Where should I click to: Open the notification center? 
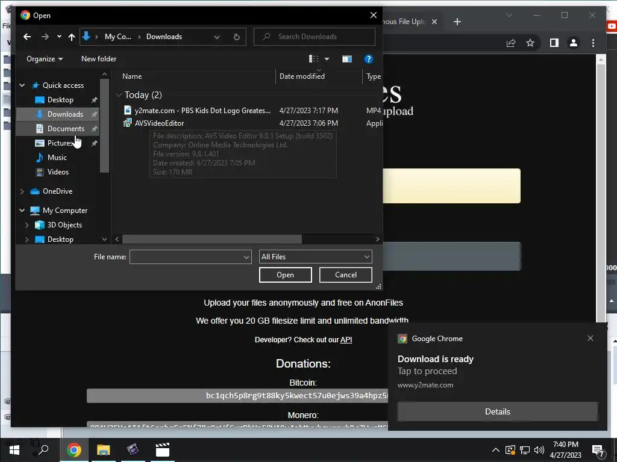click(x=598, y=451)
